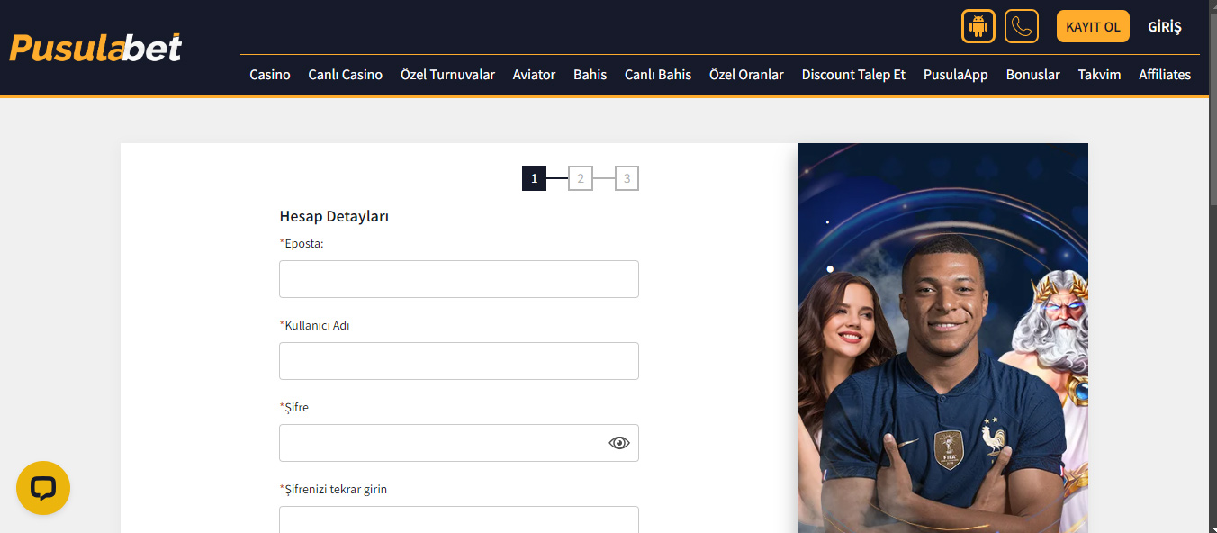The height and width of the screenshot is (533, 1217).
Task: Select Canlı Bahis from navigation
Action: click(x=658, y=75)
